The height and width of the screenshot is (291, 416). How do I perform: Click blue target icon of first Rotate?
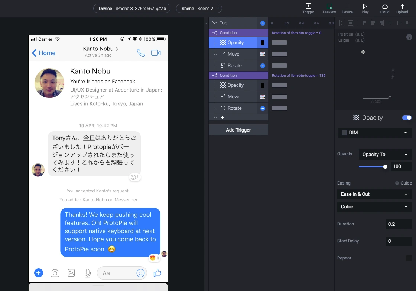coord(263,66)
